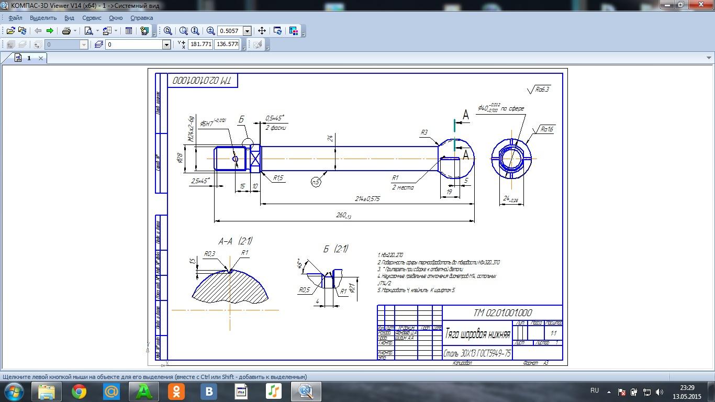Click the Refresh view icon

point(278,31)
